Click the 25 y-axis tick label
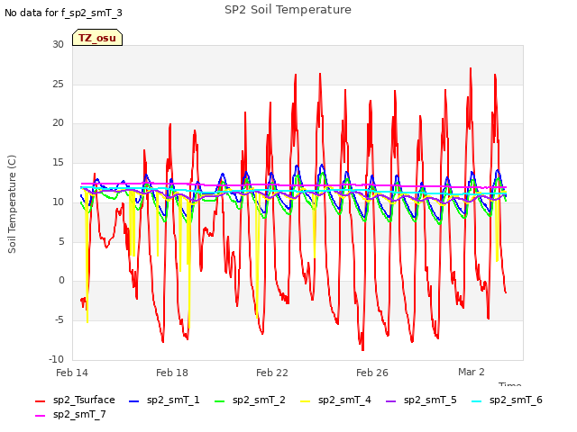 pyautogui.click(x=58, y=84)
